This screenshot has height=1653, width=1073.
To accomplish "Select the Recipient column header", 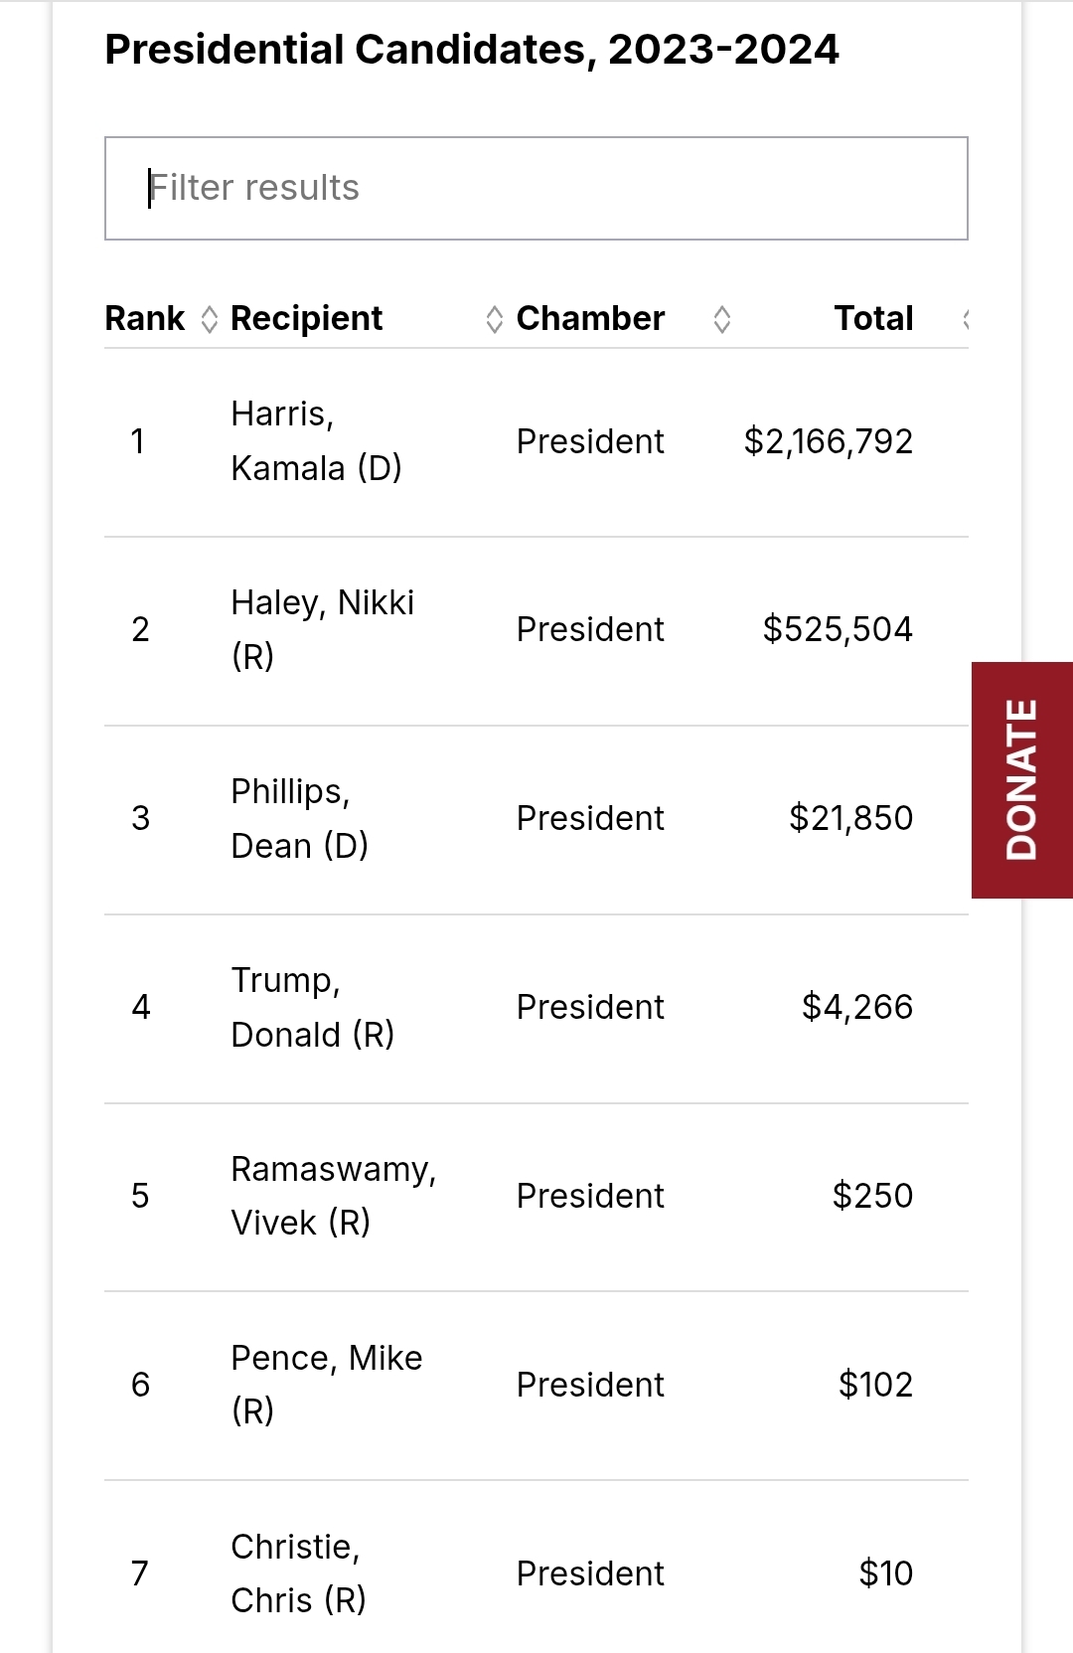I will click(x=306, y=318).
